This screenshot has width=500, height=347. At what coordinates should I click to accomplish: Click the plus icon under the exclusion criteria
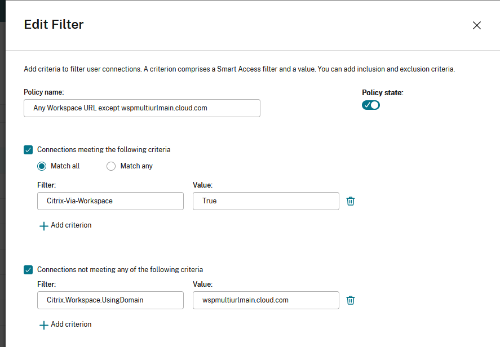[43, 325]
